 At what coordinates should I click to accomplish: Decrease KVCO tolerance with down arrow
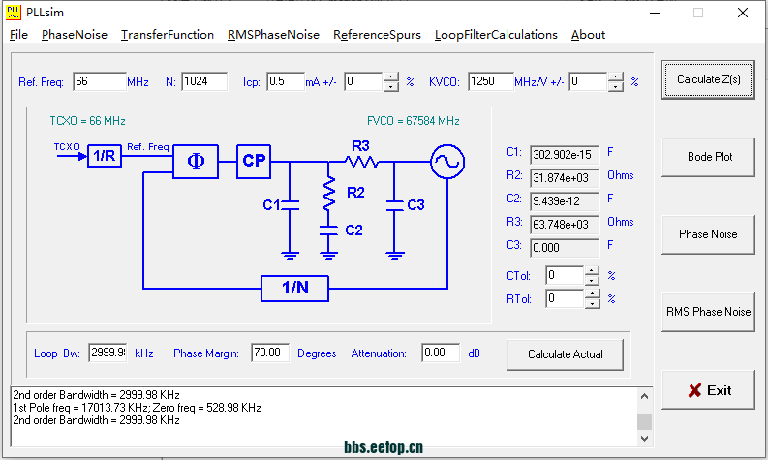pyautogui.click(x=616, y=86)
